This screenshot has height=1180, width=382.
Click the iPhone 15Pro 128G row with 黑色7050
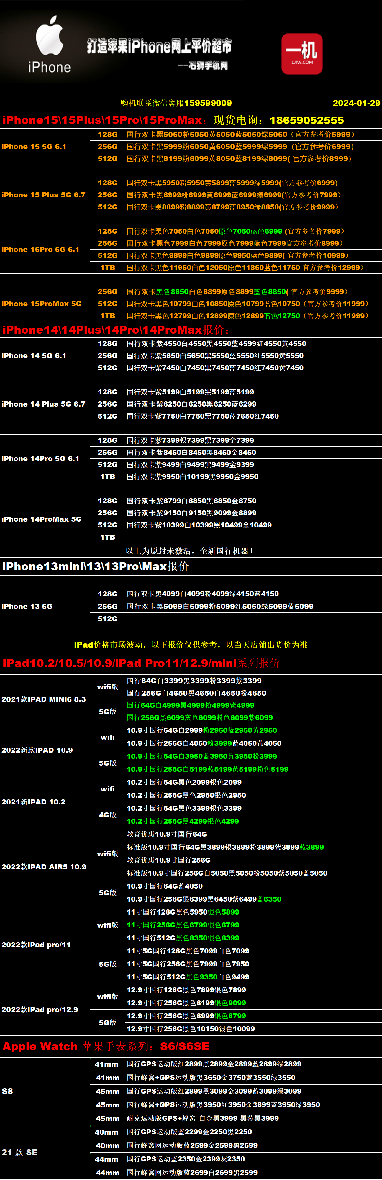(x=253, y=231)
